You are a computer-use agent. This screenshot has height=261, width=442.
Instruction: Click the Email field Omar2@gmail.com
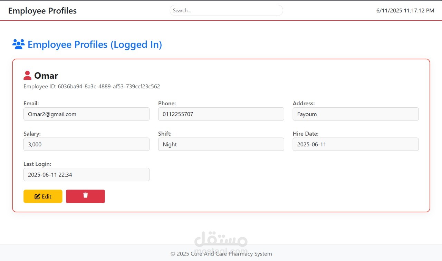(86, 114)
